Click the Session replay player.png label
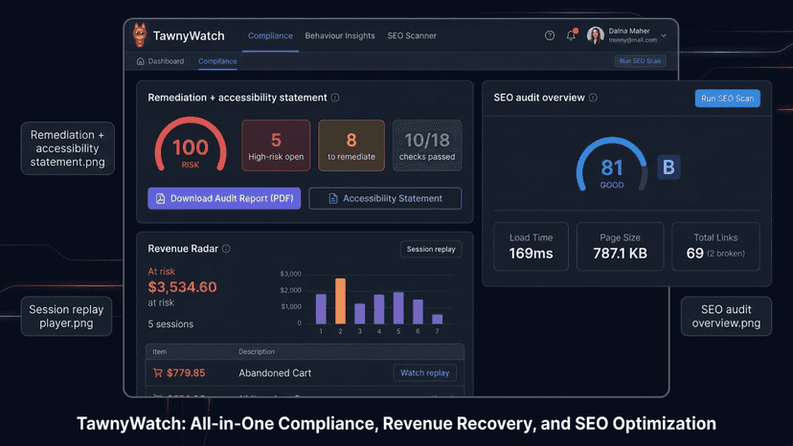The width and height of the screenshot is (793, 446). [x=66, y=316]
